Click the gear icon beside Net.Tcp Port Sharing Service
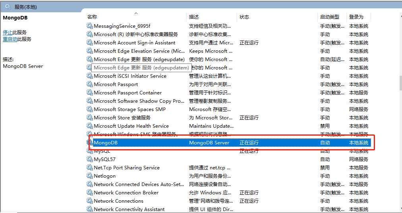Screen dimensions: 402x213 89,167
